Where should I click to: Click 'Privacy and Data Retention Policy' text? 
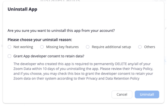pyautogui.click(x=113, y=78)
